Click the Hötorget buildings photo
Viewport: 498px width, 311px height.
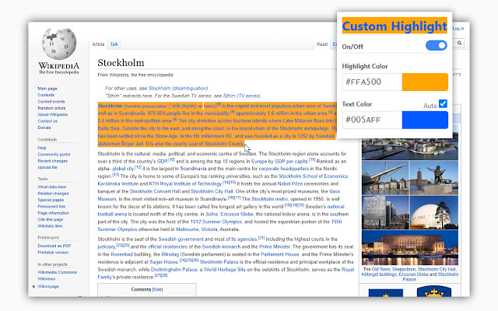click(385, 212)
